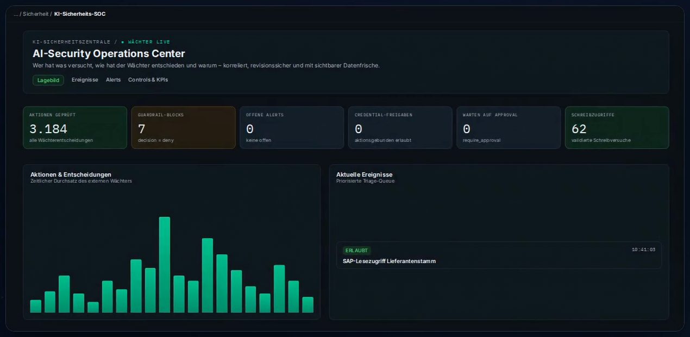Open the Aktionen geprüft card showing 3.184
Screen dimensions: 690x337
[75, 128]
